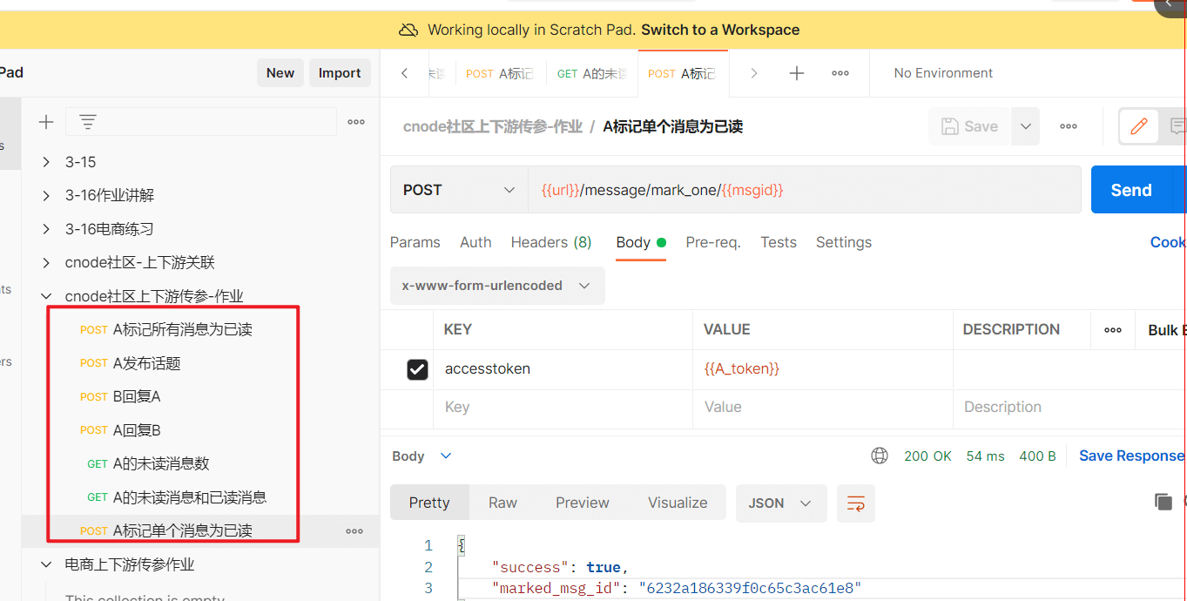This screenshot has width=1187, height=601.
Task: Click the Import button
Action: tap(340, 73)
